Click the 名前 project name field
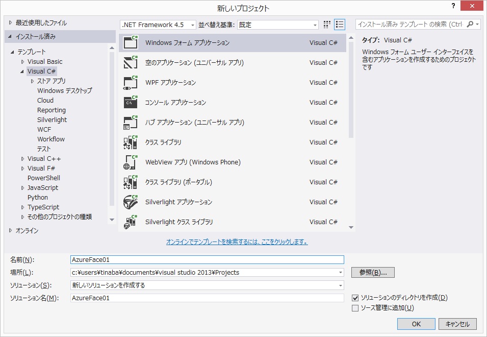The height and width of the screenshot is (337, 487). coord(207,260)
